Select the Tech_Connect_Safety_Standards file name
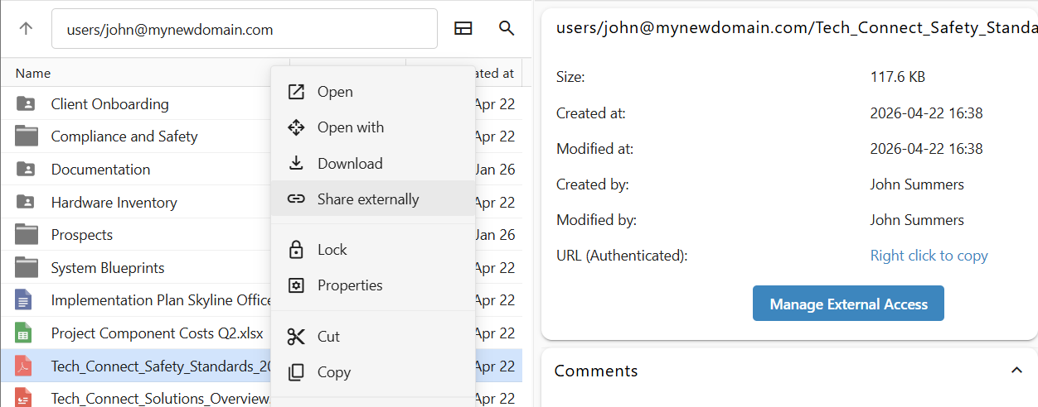Image resolution: width=1038 pixels, height=407 pixels. tap(161, 366)
